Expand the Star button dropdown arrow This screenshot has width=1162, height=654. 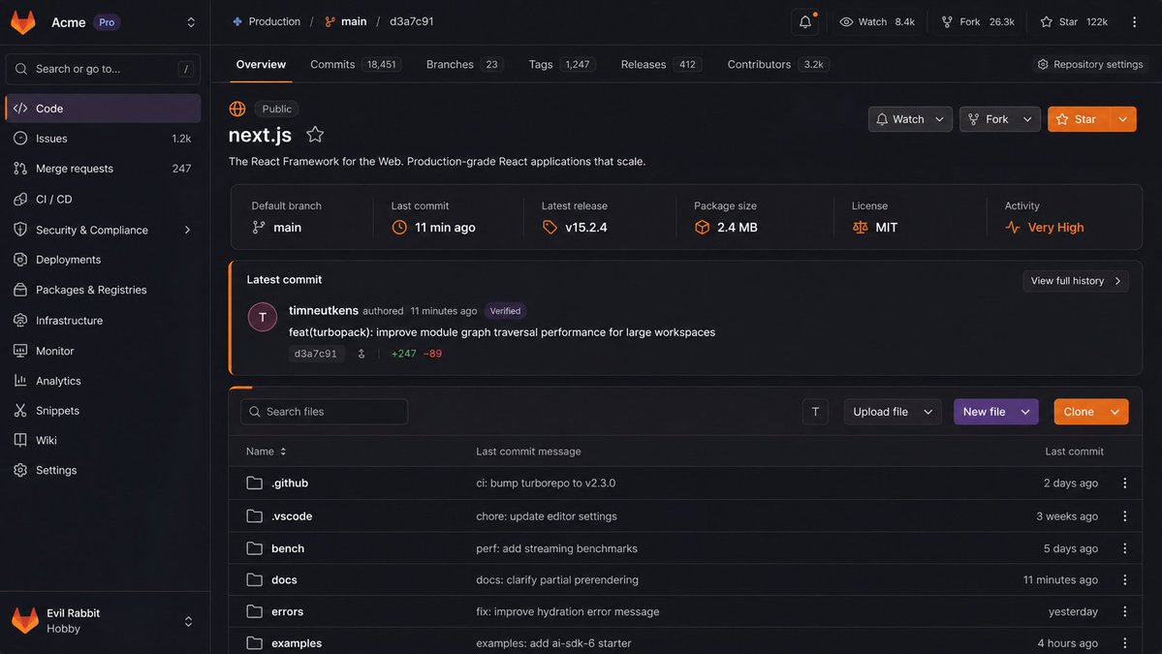tap(1122, 119)
